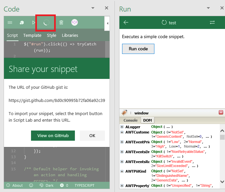The image size is (225, 192).
Task: Open the hamburger menu in Code pane
Action: tap(10, 23)
